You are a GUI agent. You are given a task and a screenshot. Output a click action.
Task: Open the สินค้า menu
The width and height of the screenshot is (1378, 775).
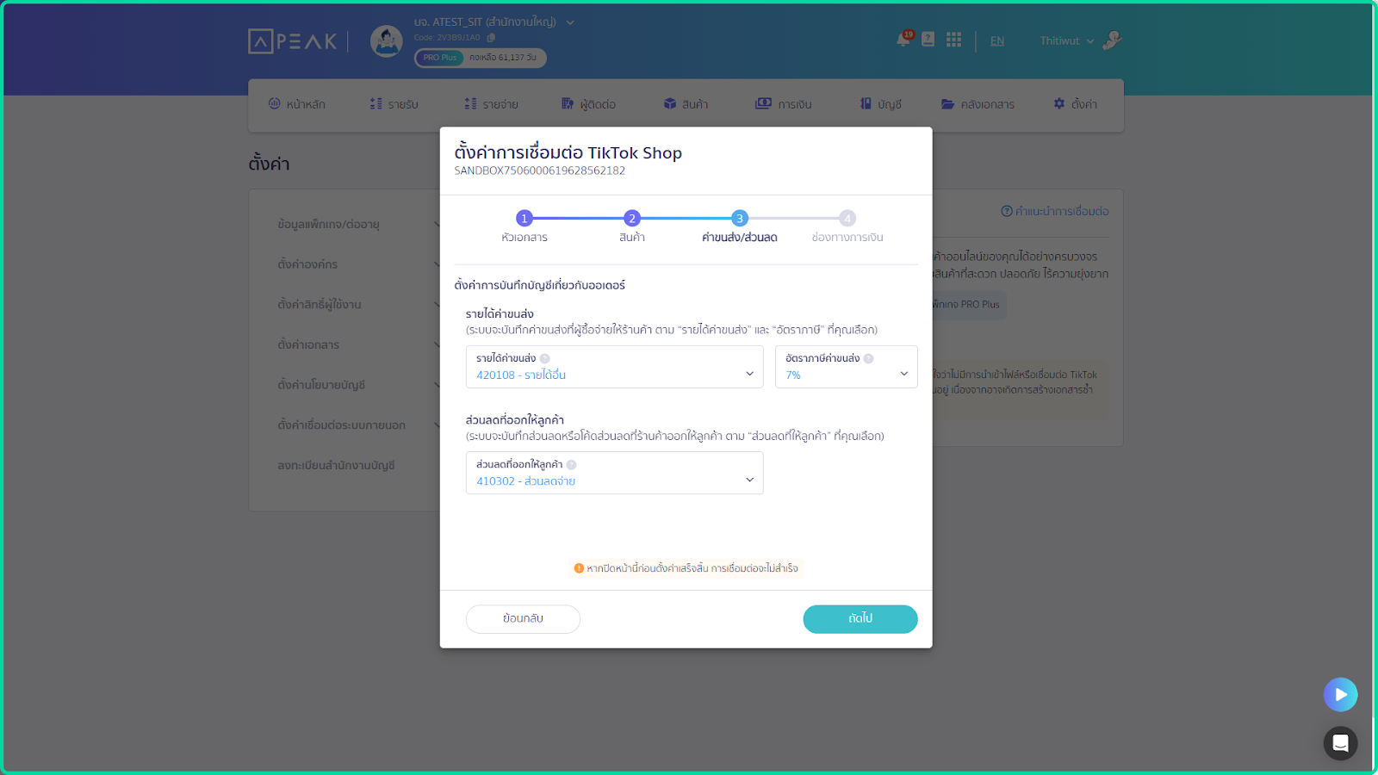point(686,104)
